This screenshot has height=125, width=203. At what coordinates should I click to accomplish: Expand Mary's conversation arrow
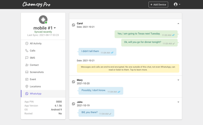coord(178,80)
